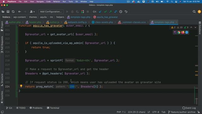Open the project folder icon in toolbar

pos(3,12)
